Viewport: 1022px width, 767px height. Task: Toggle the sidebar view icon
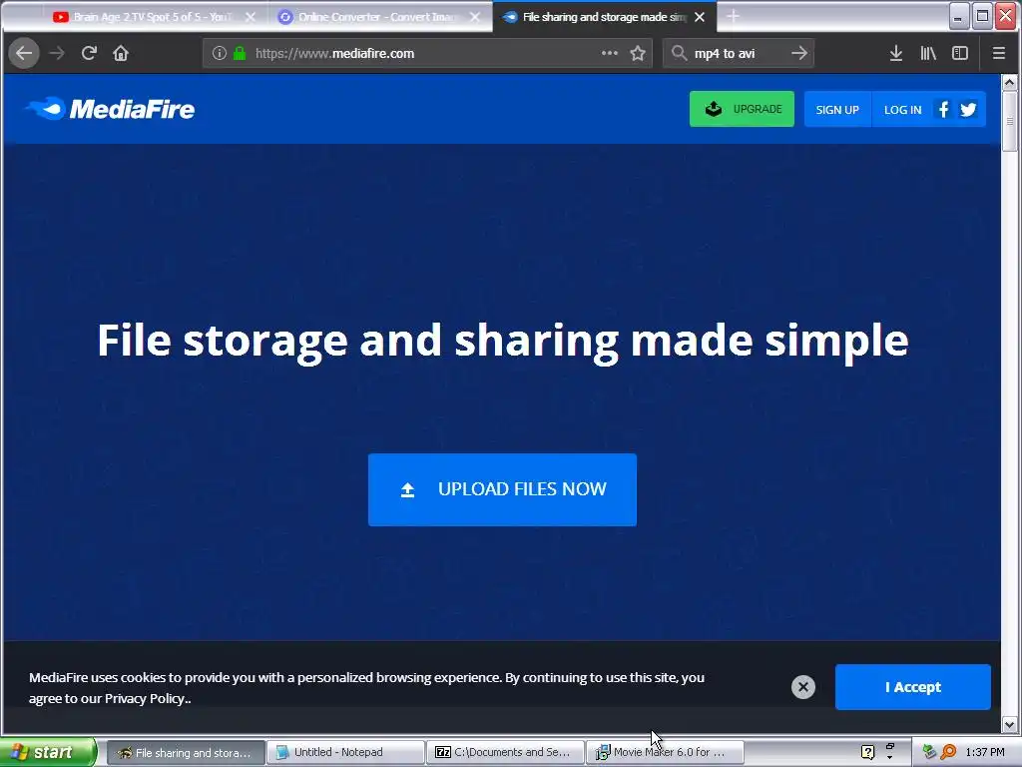point(960,54)
